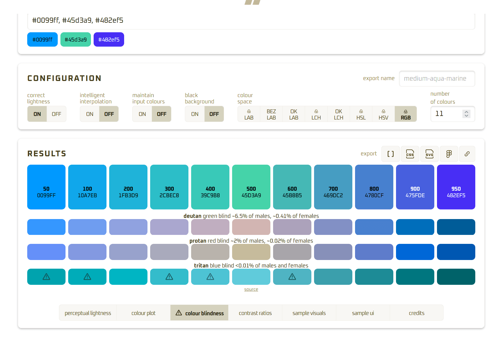Switch to the perceptual lightness tab
Screen dimensions: 501x338
click(x=88, y=313)
